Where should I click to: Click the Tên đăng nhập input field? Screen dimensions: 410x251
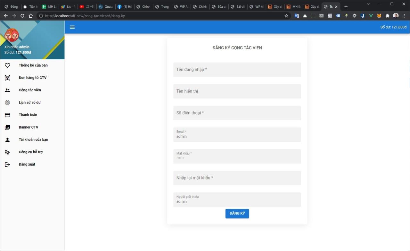[237, 70]
